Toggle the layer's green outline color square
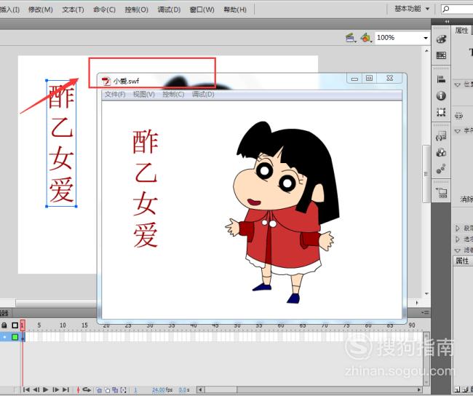This screenshot has width=473, height=396. pos(15,337)
